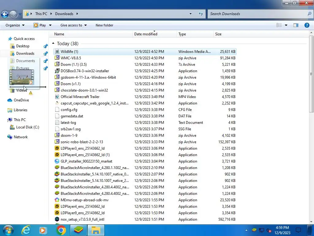Click the Forward navigation arrow
The height and width of the screenshot is (236, 314).
(13, 14)
